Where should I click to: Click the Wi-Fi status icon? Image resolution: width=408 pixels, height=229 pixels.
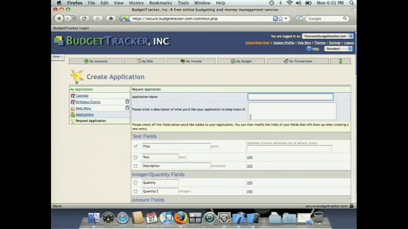289,3
